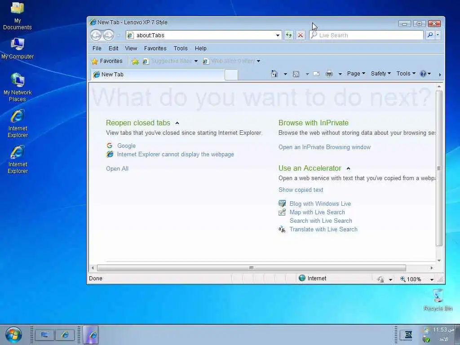Click Add to Favorites Bar star icon
460x345 pixels.
point(135,61)
